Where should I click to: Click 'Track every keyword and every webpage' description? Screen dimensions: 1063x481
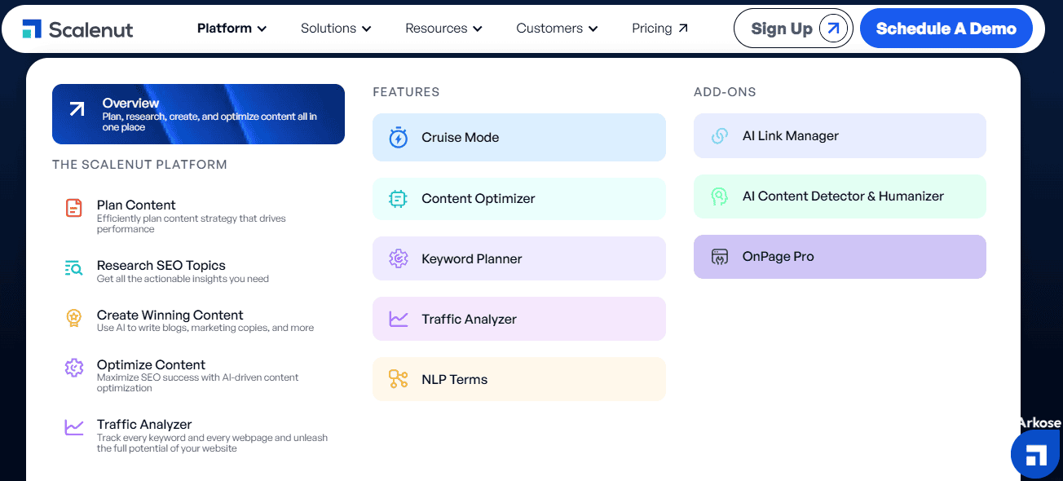(212, 443)
